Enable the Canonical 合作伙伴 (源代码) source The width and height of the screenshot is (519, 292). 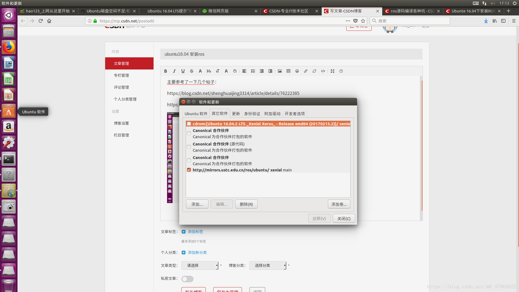tap(189, 147)
